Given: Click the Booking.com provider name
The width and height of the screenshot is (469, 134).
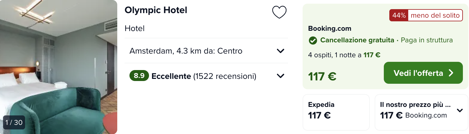Looking at the screenshot, I should 330,29.
